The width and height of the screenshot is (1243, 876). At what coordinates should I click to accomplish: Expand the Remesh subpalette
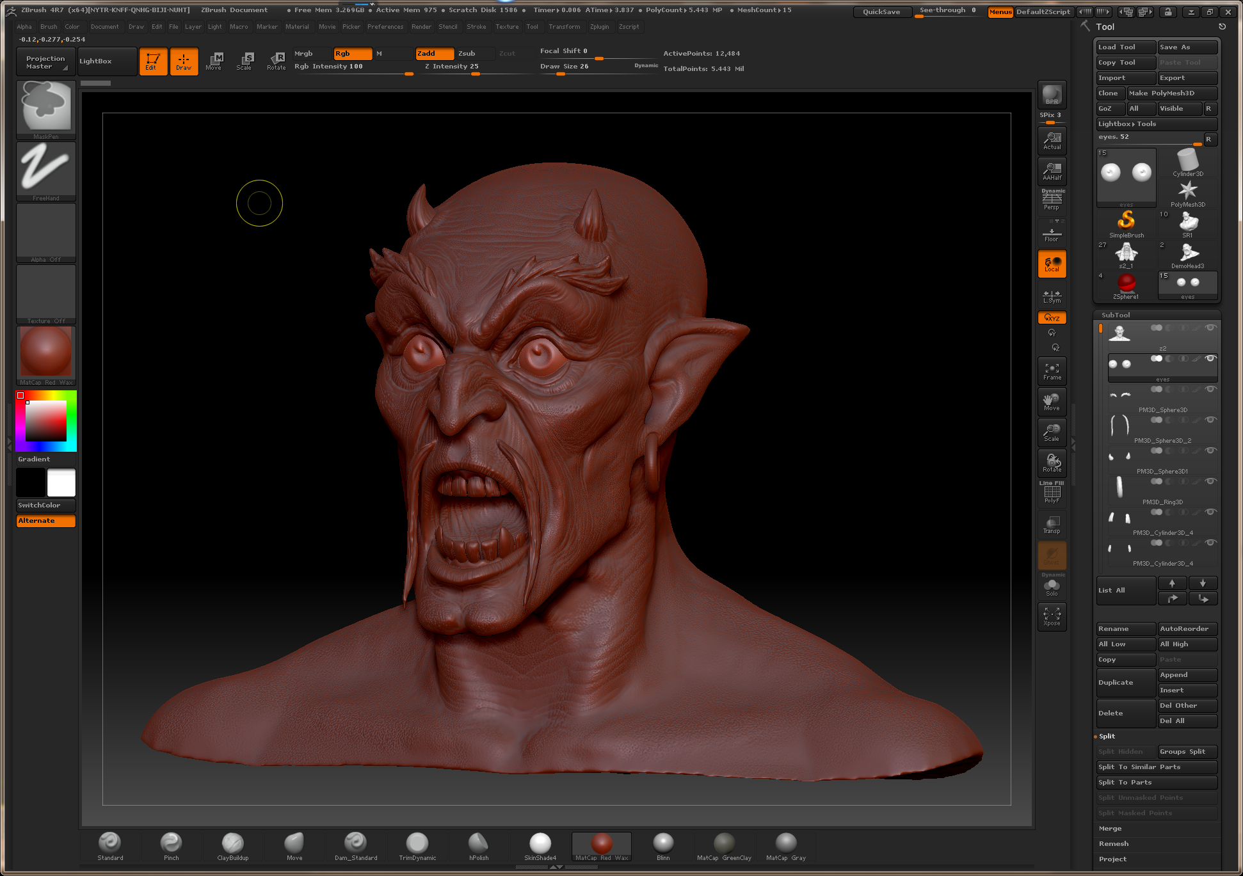[x=1114, y=843]
